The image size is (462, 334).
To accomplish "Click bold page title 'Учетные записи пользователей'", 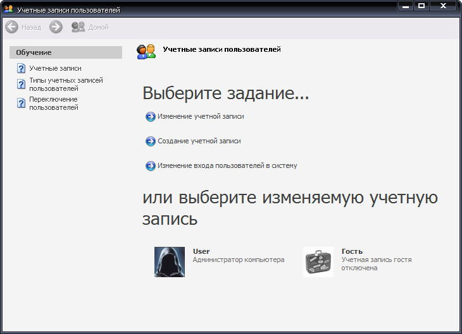I will pos(222,49).
